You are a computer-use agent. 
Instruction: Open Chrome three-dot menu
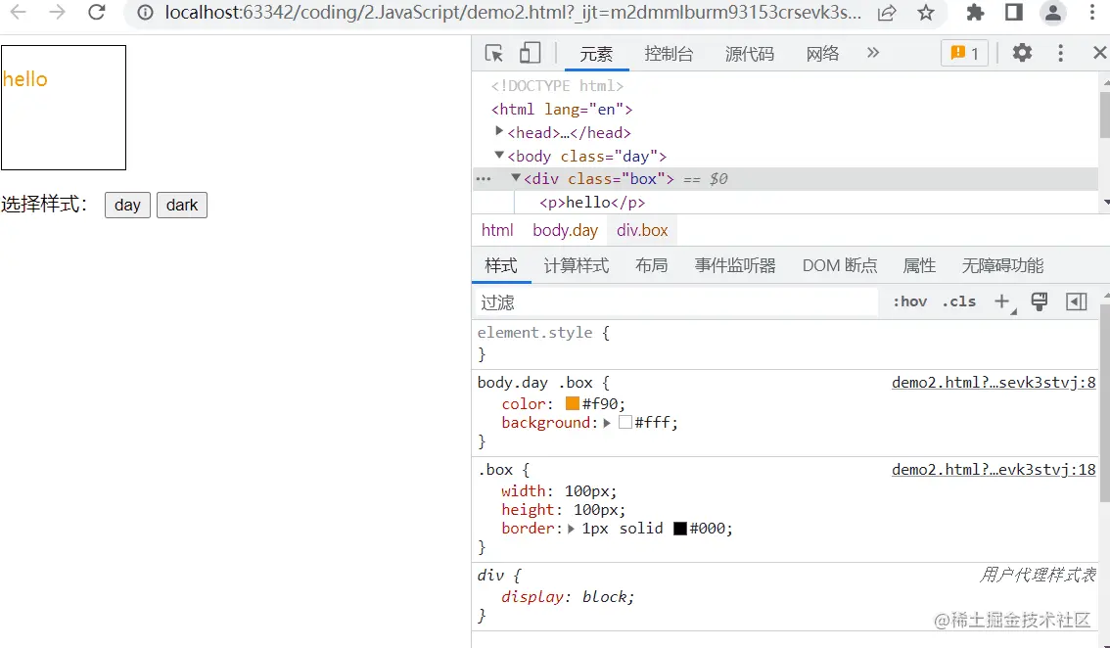(1092, 12)
